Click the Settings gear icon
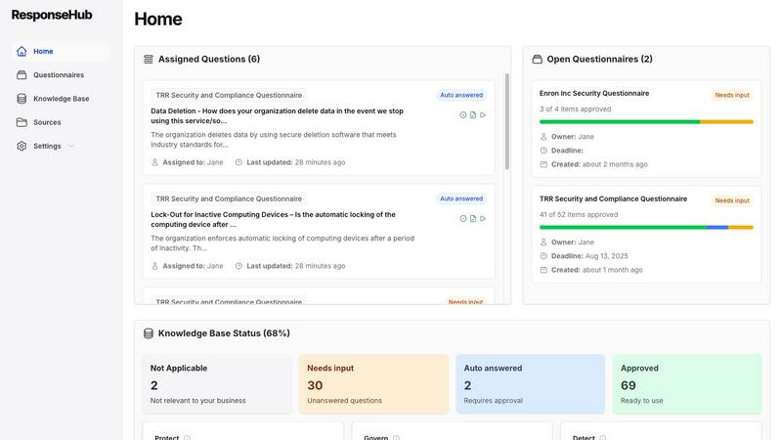The width and height of the screenshot is (782, 440). (22, 146)
